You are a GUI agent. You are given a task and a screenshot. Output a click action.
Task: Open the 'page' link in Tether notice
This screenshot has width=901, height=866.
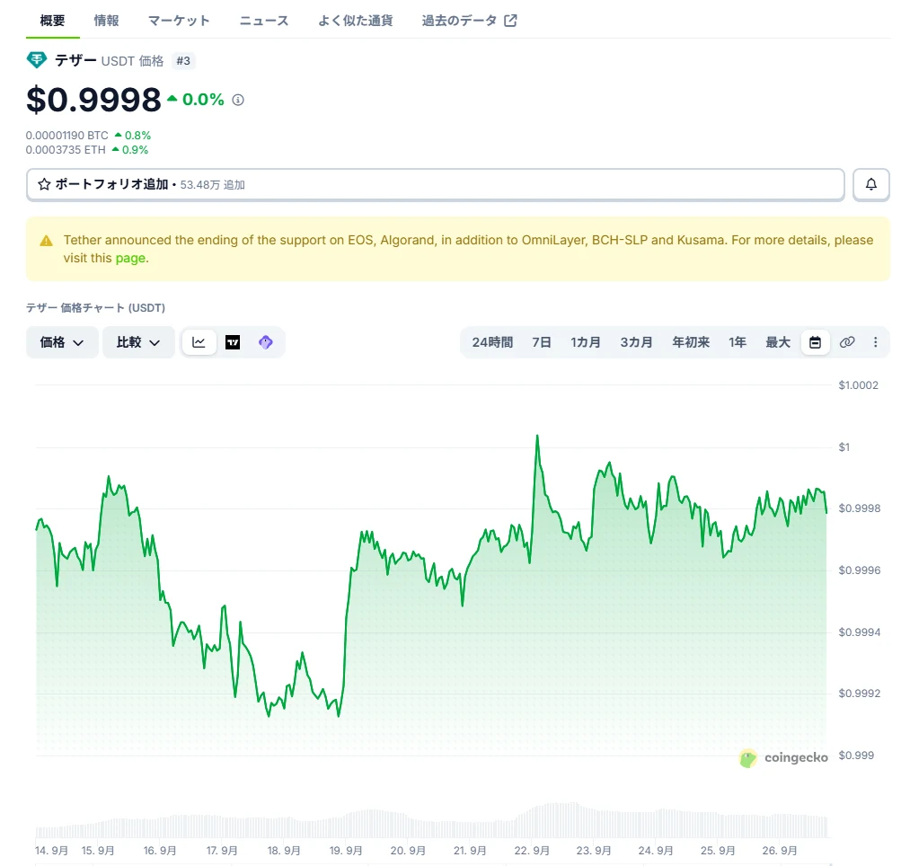point(130,258)
